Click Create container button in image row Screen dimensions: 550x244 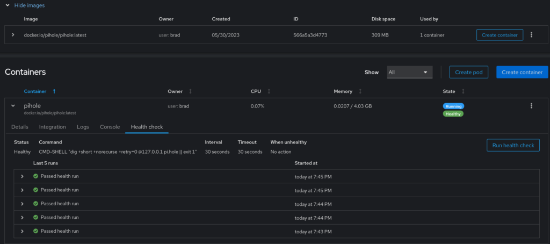[500, 35]
